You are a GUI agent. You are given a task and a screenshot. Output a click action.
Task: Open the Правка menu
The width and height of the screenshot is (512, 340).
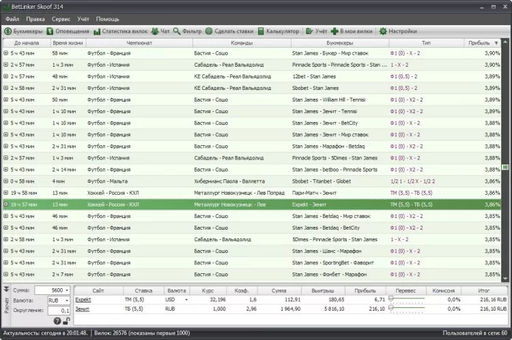click(x=35, y=19)
